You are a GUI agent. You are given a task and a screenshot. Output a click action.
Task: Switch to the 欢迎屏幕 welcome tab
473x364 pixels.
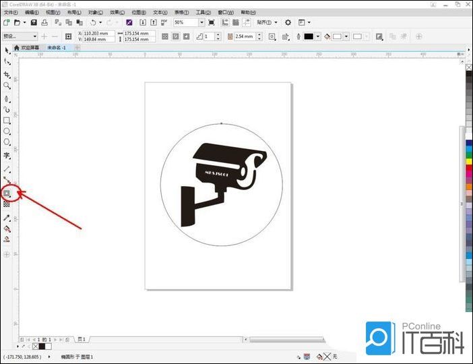pos(27,48)
